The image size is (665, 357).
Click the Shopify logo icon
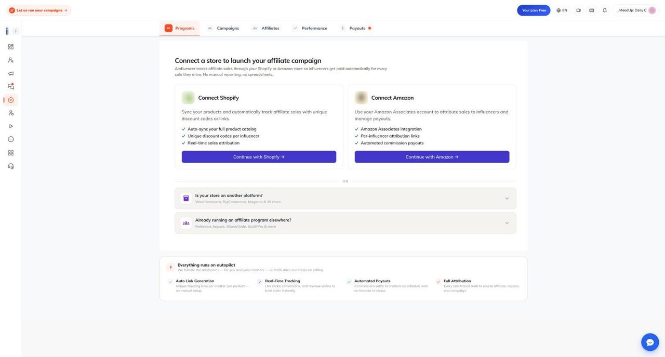coord(188,98)
